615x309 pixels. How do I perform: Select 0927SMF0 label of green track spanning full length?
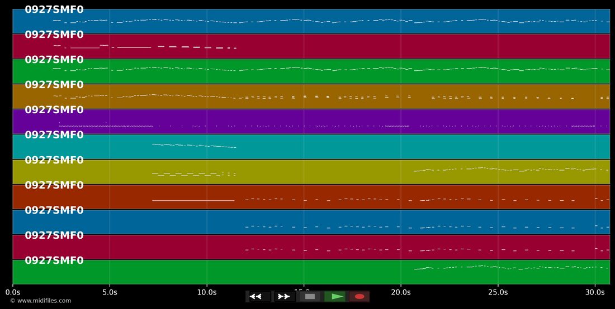(x=54, y=60)
